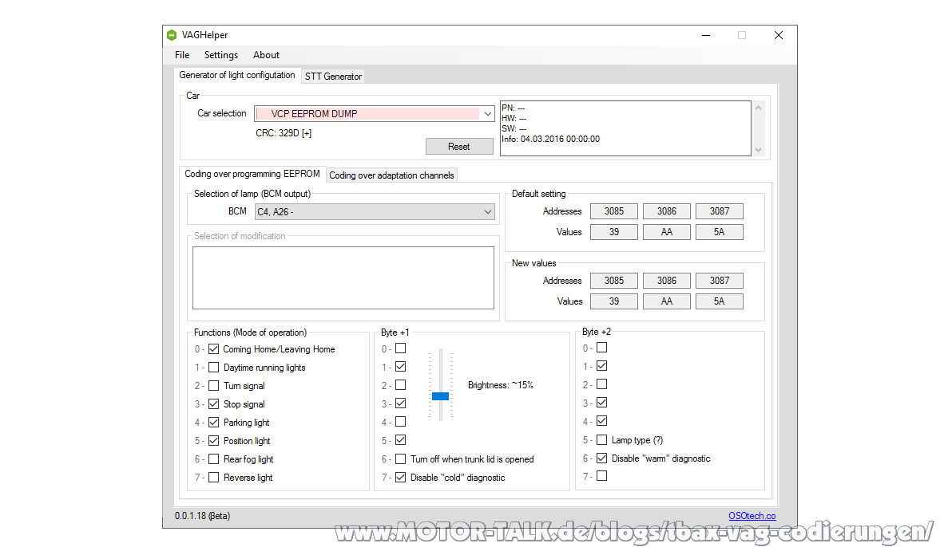Viewport: 940px width, 547px height.
Task: Uncheck bit 4 in Byte +2 group
Action: click(x=602, y=421)
